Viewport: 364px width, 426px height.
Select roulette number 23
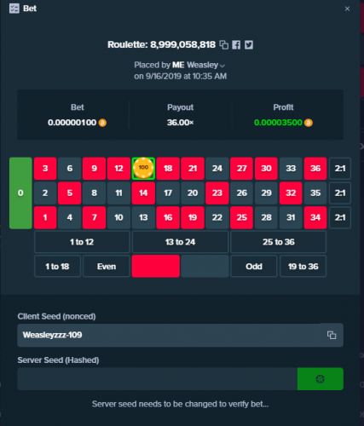point(217,193)
